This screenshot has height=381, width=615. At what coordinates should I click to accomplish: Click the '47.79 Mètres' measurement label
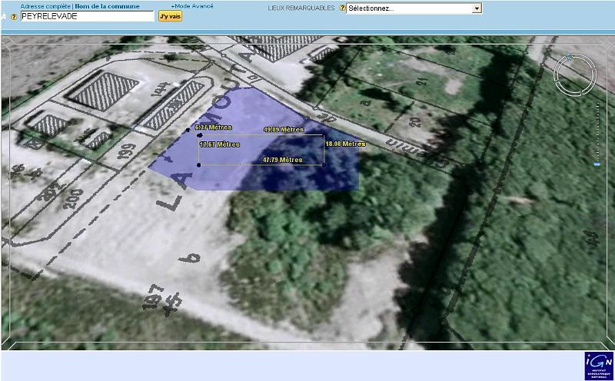coord(282,160)
